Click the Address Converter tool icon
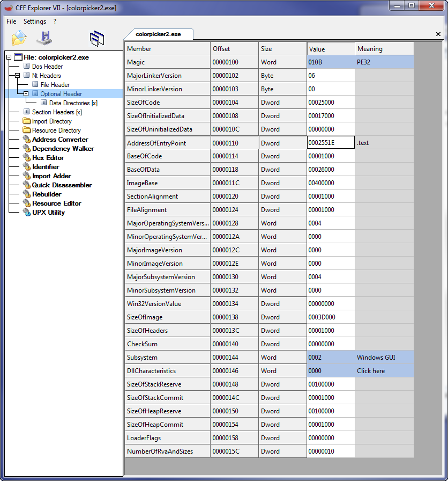Screen dimensions: 448x481 click(27, 139)
